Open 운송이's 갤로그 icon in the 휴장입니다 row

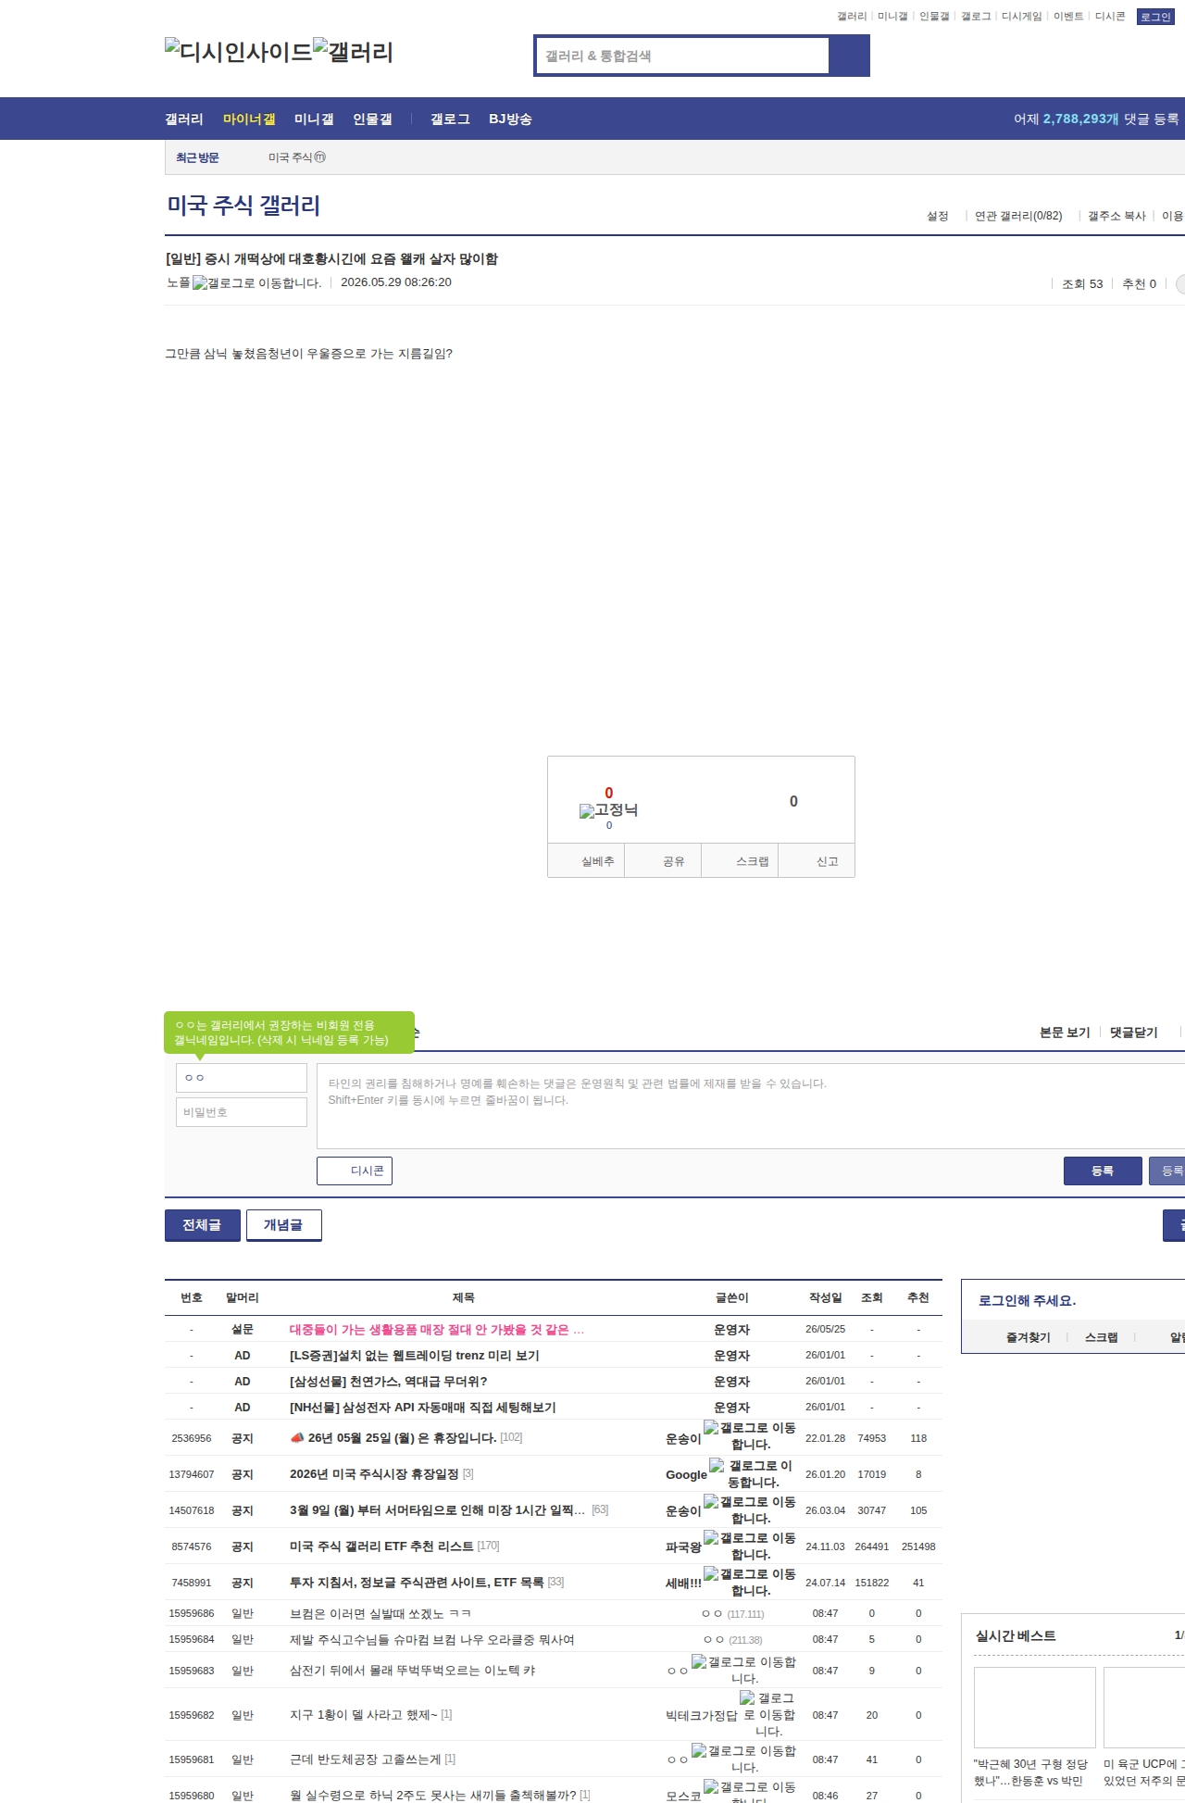[x=749, y=1435]
